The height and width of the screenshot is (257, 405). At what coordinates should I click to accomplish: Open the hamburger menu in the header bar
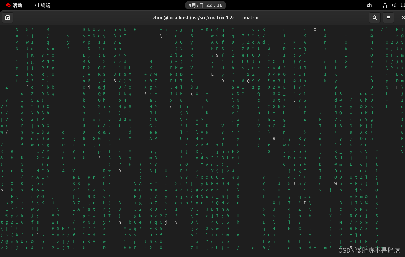click(x=388, y=18)
